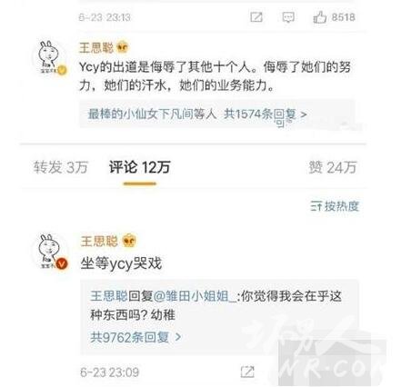Switch to 赞 24万 tab
The height and width of the screenshot is (387, 401).
333,167
